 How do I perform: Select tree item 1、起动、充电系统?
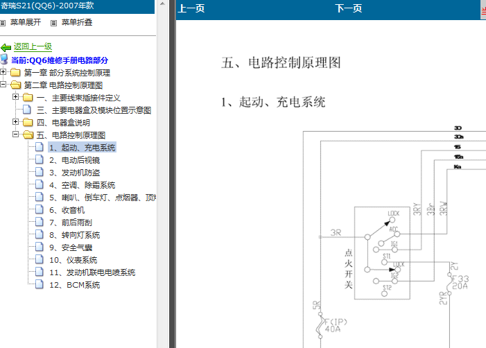[82, 148]
